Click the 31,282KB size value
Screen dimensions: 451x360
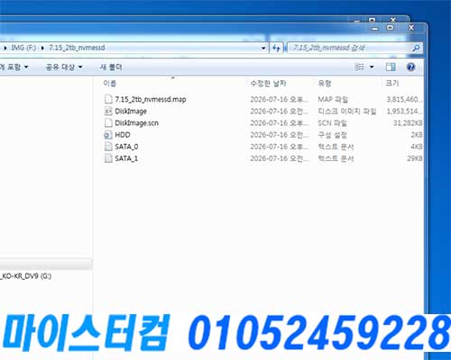(x=408, y=123)
